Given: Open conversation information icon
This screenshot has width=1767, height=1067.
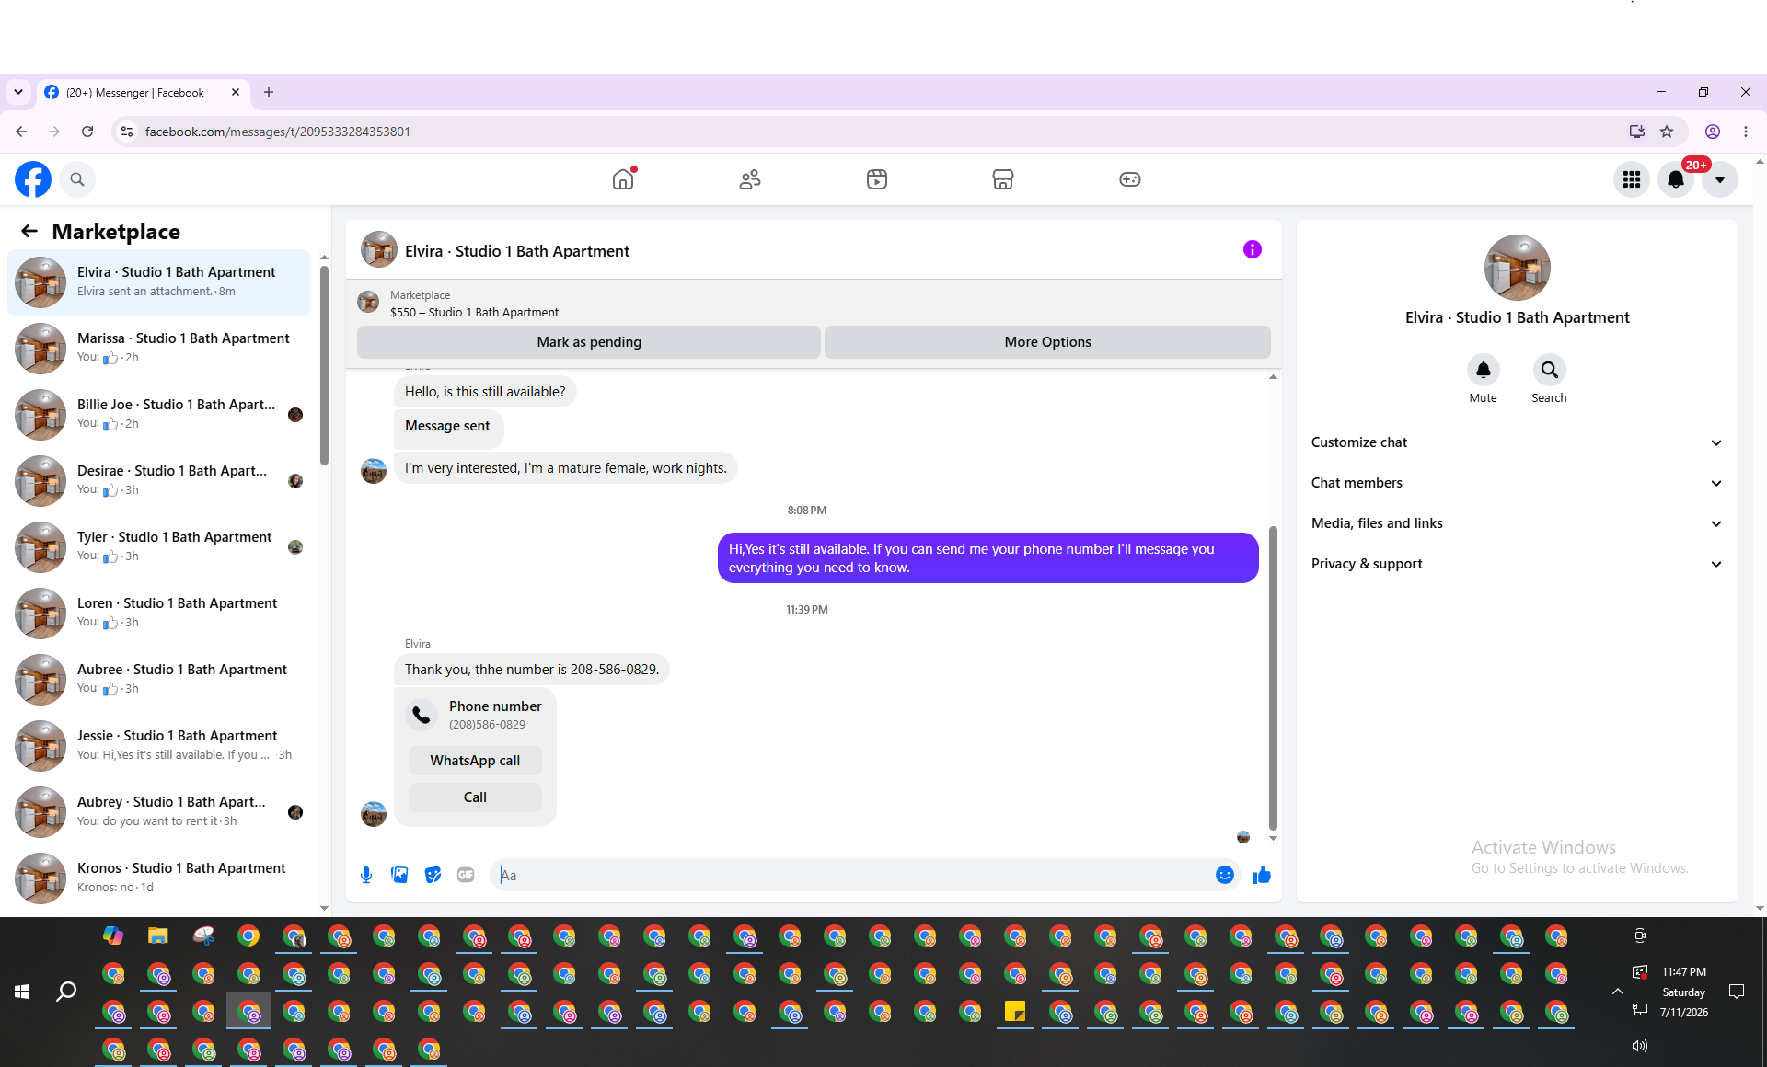Looking at the screenshot, I should [1253, 249].
